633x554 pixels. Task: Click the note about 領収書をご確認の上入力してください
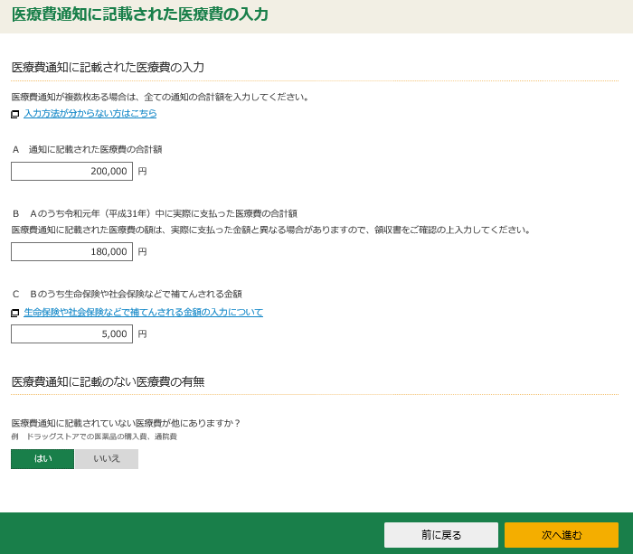tap(271, 230)
